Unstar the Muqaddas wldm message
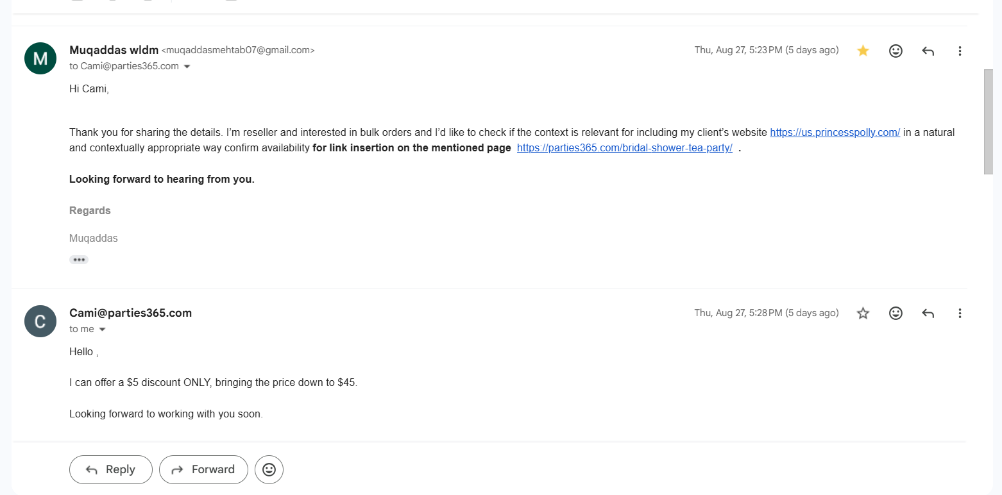Image resolution: width=1002 pixels, height=495 pixels. coord(863,51)
